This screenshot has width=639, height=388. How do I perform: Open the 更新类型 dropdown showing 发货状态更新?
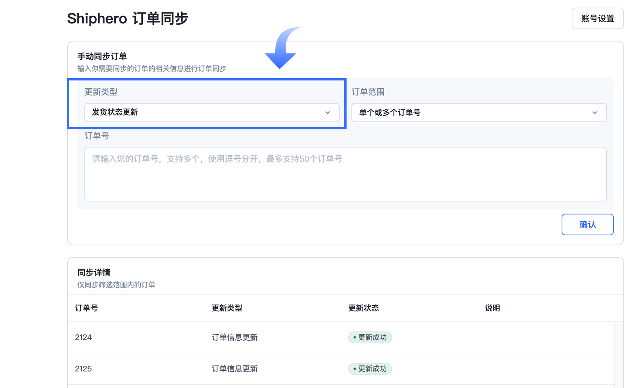(212, 112)
